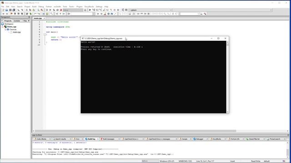Click the Undo toolbar icon
The image size is (291, 163).
point(18,10)
